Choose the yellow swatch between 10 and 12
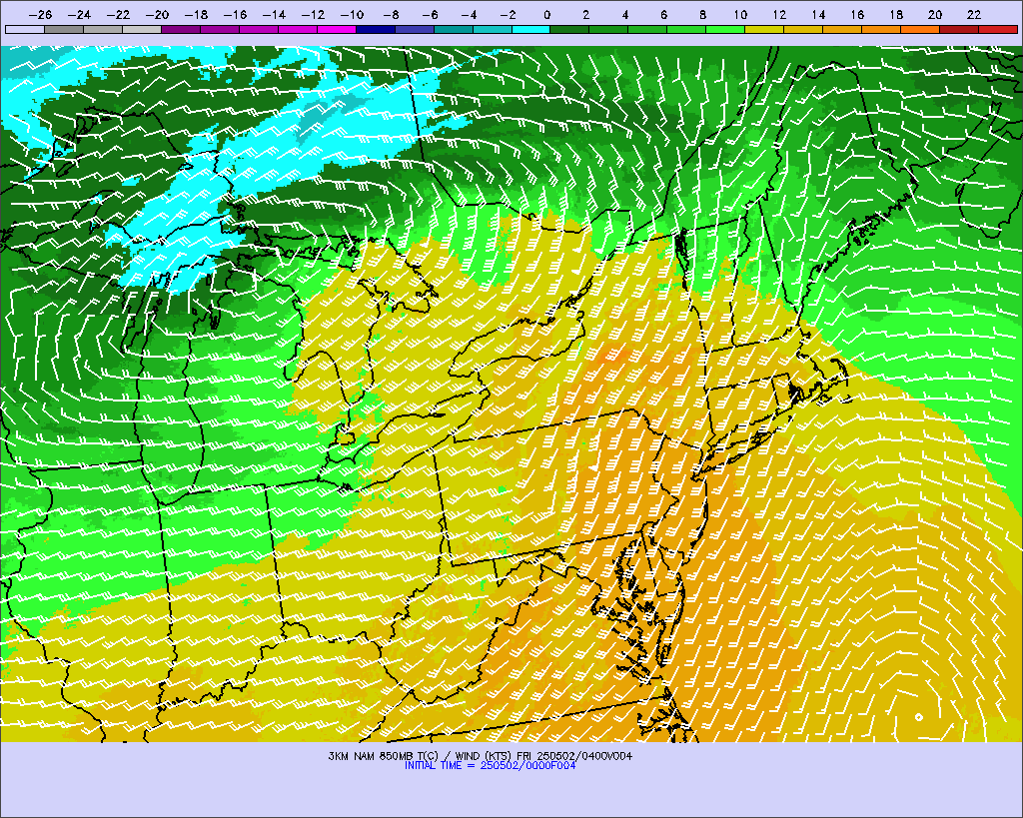This screenshot has height=818, width=1023. click(764, 29)
